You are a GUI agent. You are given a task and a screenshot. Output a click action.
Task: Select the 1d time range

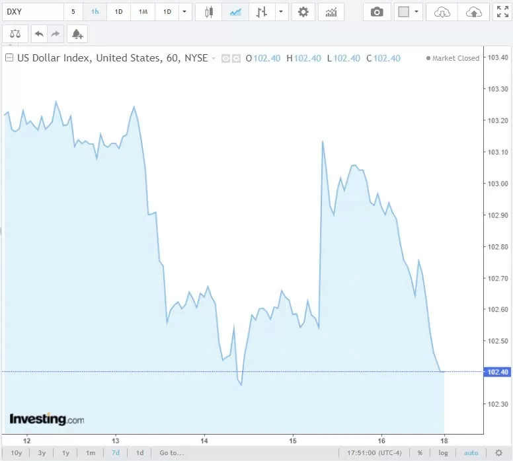point(139,453)
